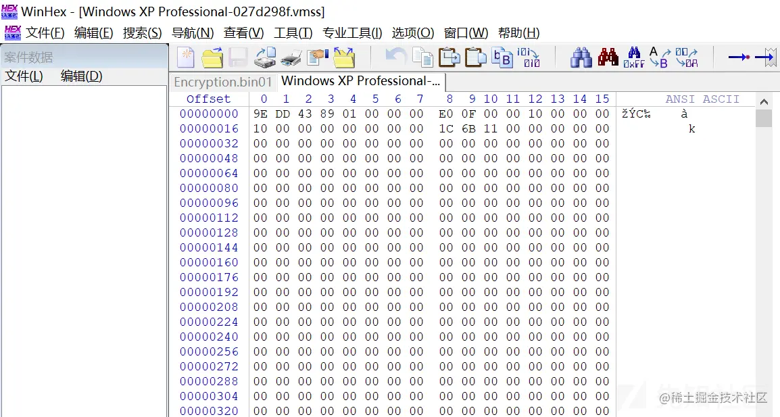Open the 窗口(W) menu
Viewport: 780px width, 417px height.
(x=466, y=33)
